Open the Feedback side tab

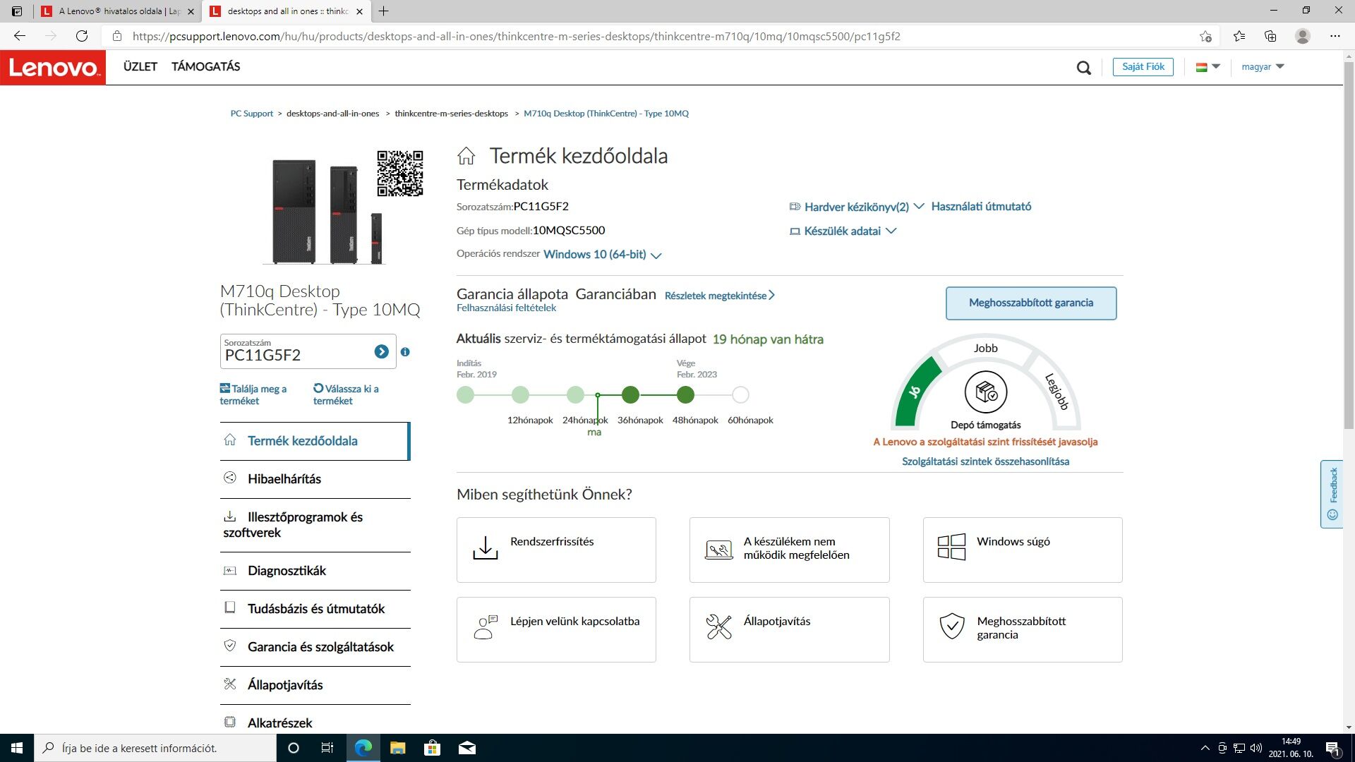[1332, 493]
